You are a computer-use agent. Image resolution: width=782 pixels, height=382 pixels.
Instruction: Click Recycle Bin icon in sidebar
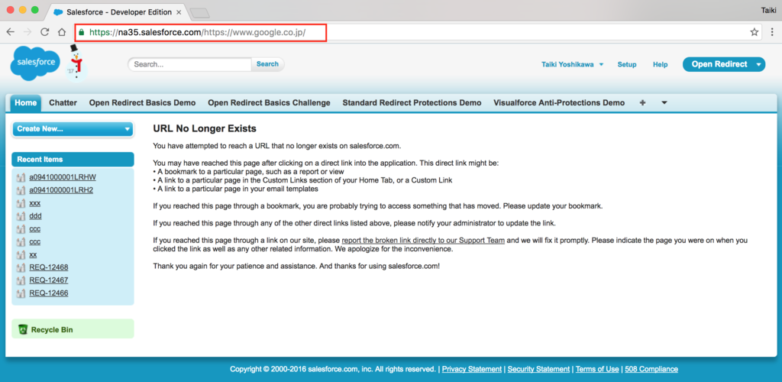tap(23, 329)
